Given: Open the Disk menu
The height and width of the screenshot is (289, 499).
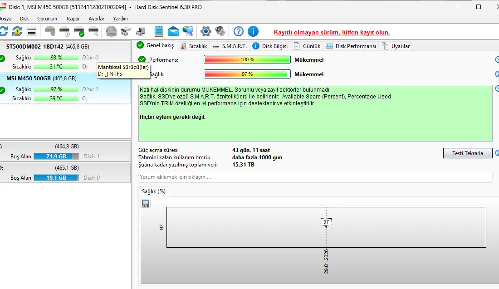Looking at the screenshot, I should click(x=24, y=19).
